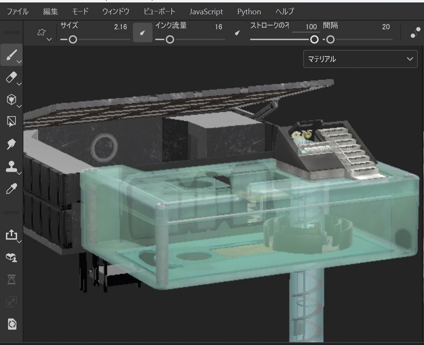Select the Paint brush tool
The width and height of the screenshot is (424, 345).
click(x=11, y=55)
